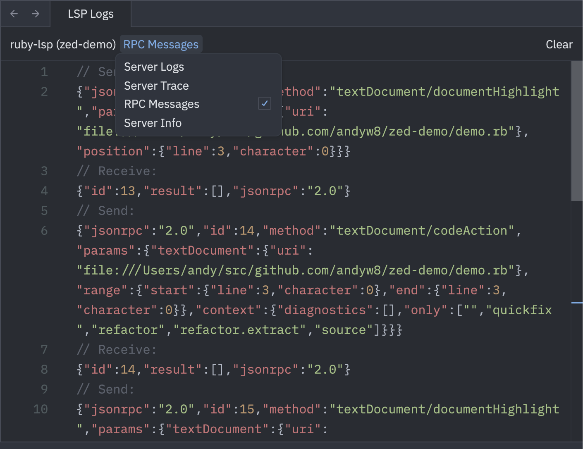Toggle the RPC Messages checkmark in menu
The width and height of the screenshot is (583, 449).
point(264,104)
